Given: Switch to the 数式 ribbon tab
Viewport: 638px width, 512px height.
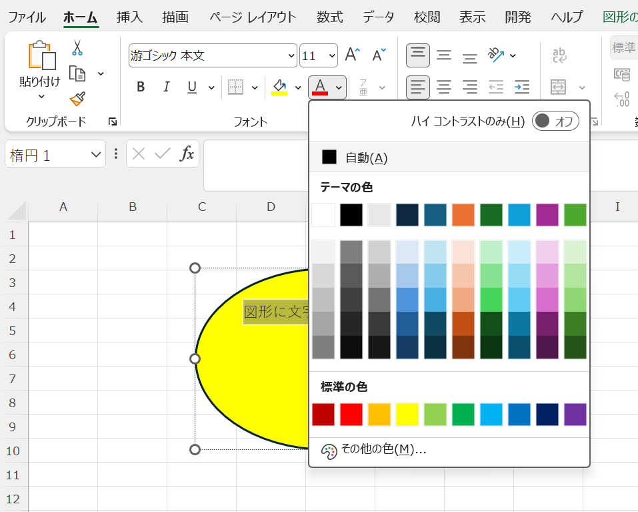Looking at the screenshot, I should coord(329,17).
